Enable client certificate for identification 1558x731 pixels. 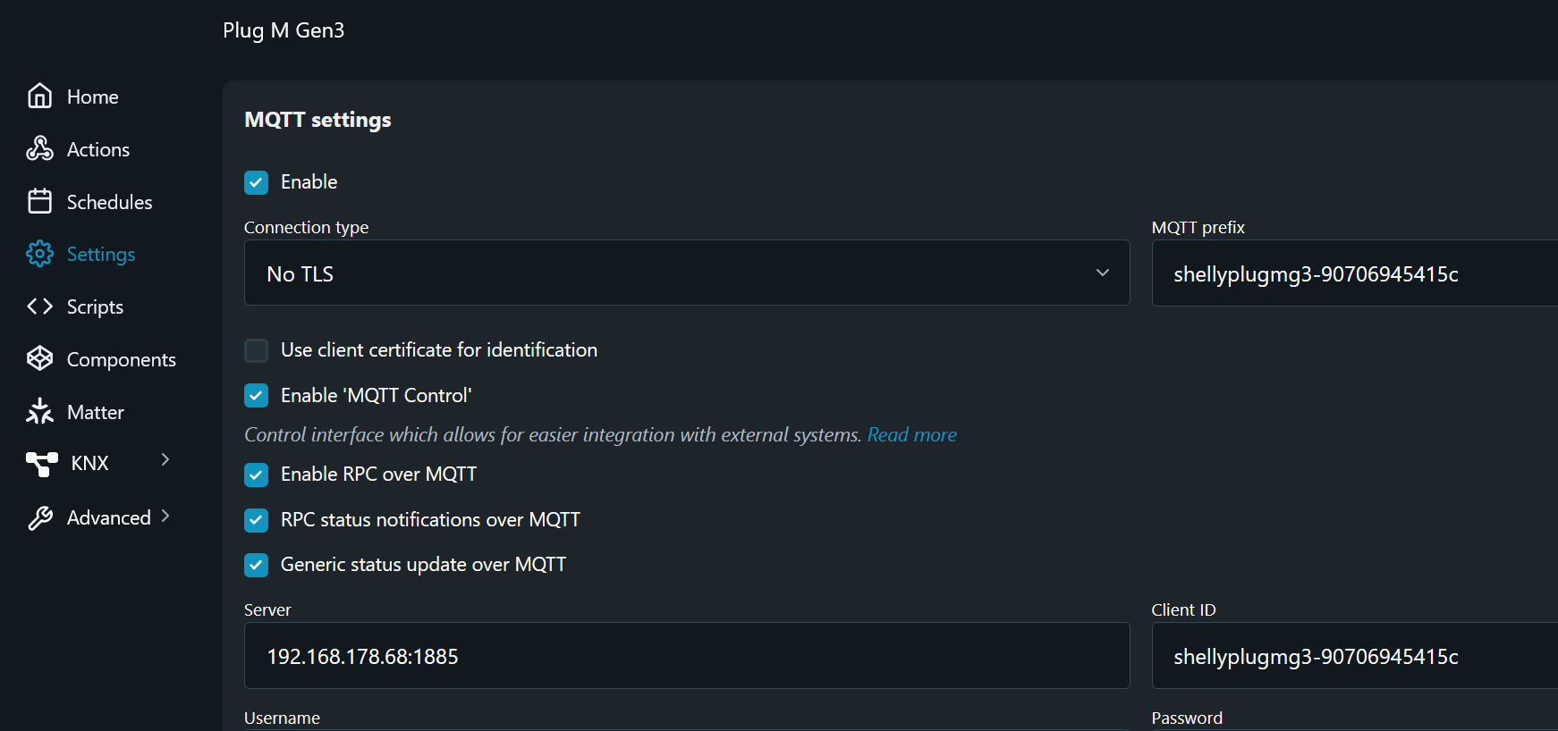(x=257, y=350)
